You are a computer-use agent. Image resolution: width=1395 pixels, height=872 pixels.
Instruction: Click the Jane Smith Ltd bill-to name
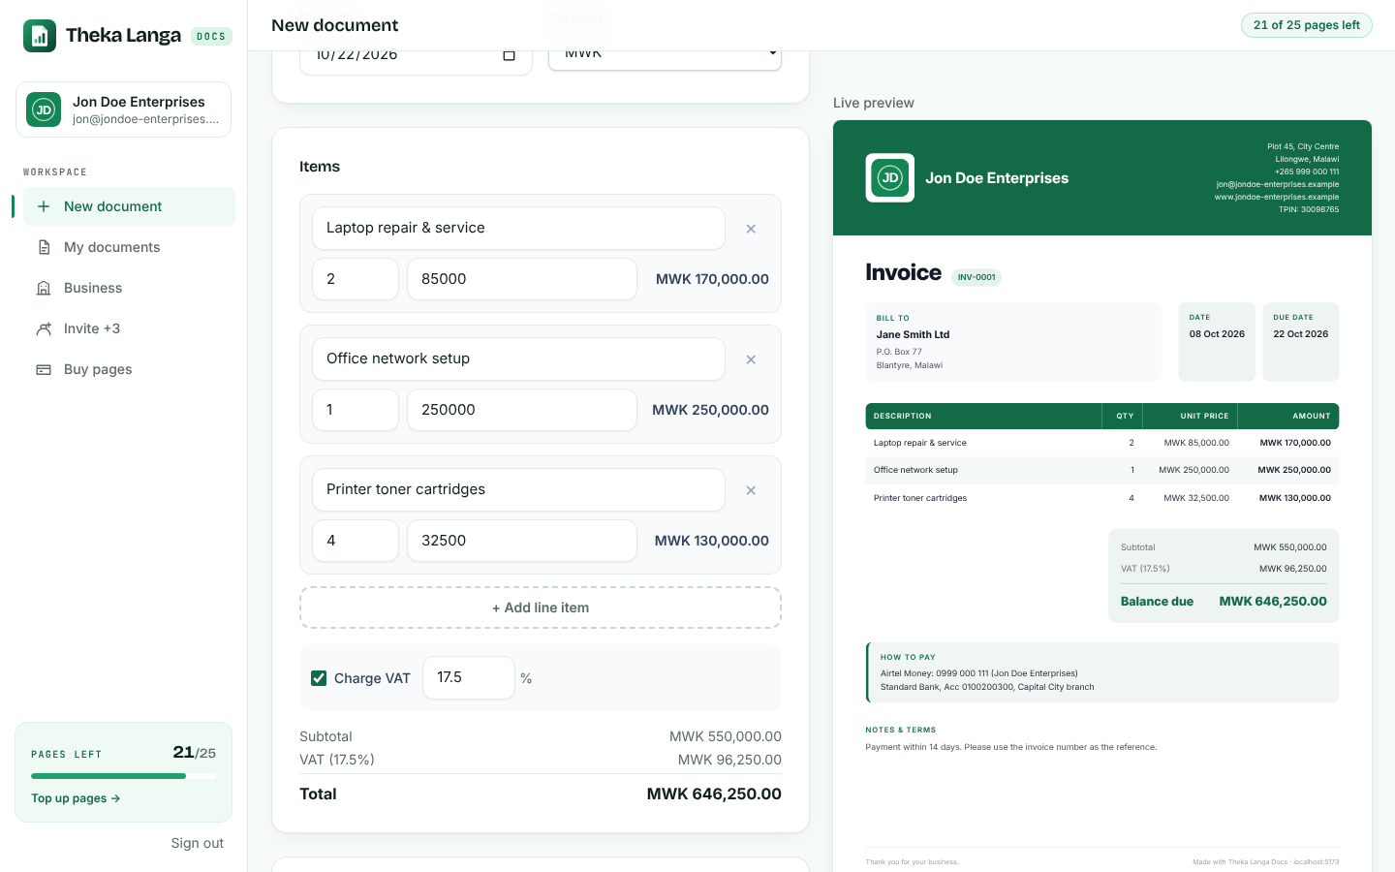pyautogui.click(x=913, y=334)
